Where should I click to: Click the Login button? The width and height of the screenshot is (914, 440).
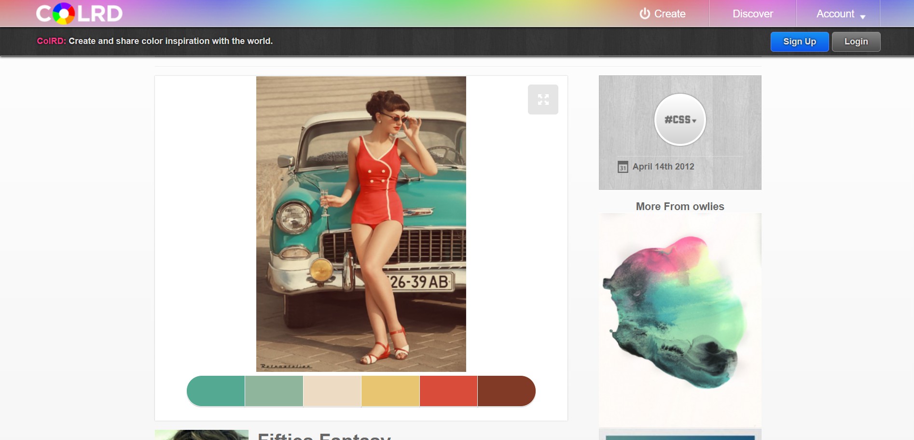[856, 42]
